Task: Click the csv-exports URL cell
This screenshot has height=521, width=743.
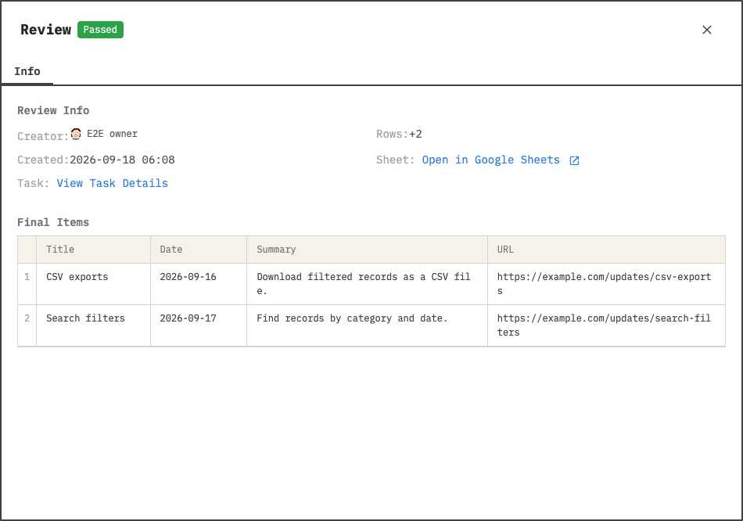Action: [x=606, y=284]
